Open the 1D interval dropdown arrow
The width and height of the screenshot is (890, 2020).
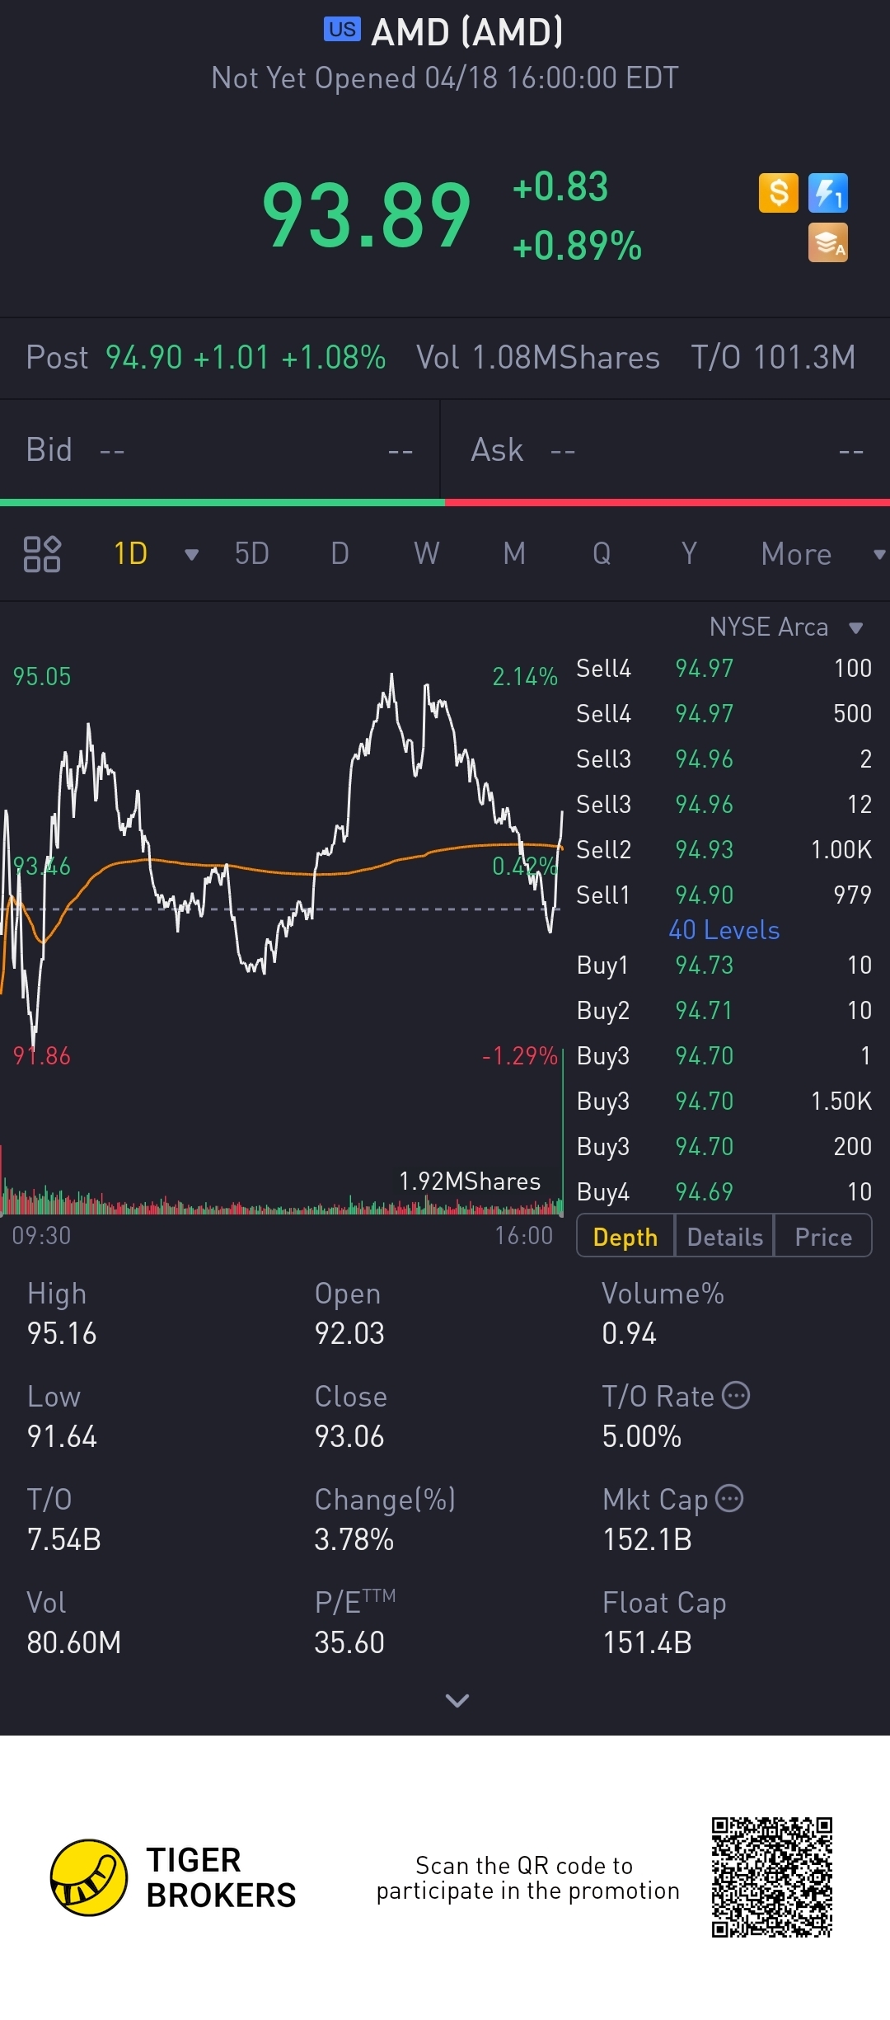(191, 555)
